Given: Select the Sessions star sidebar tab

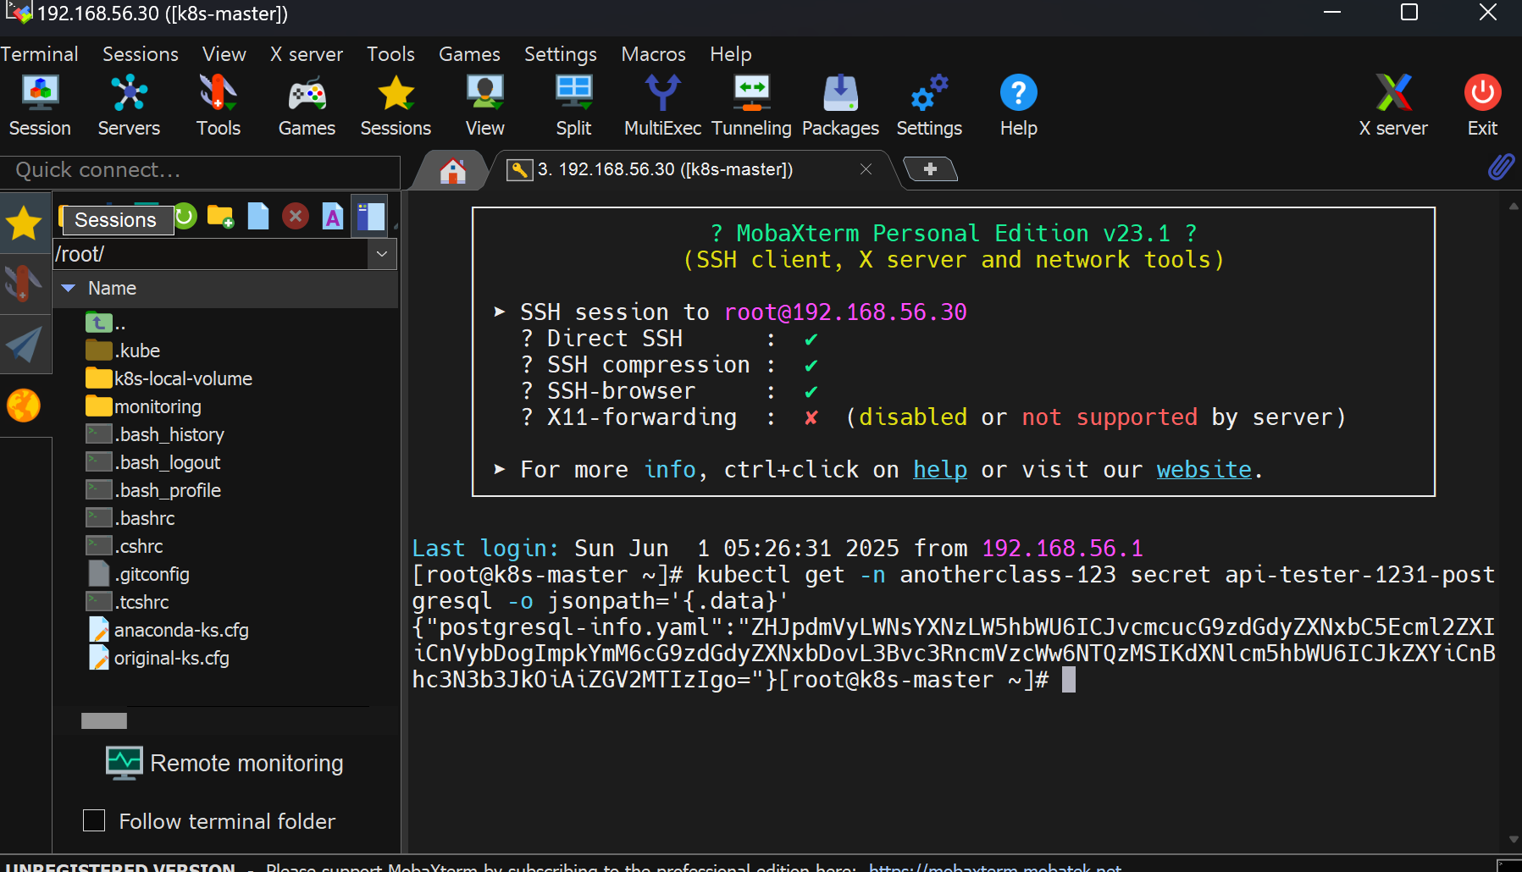Looking at the screenshot, I should click(24, 224).
